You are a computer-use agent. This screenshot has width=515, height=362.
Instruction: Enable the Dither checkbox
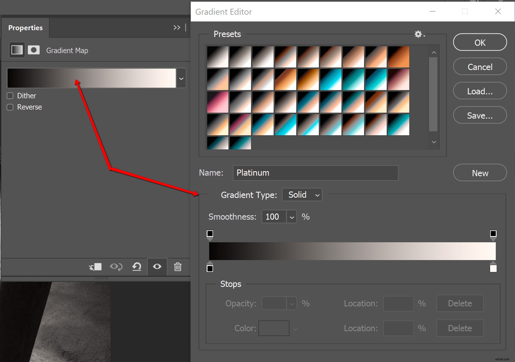(x=10, y=95)
